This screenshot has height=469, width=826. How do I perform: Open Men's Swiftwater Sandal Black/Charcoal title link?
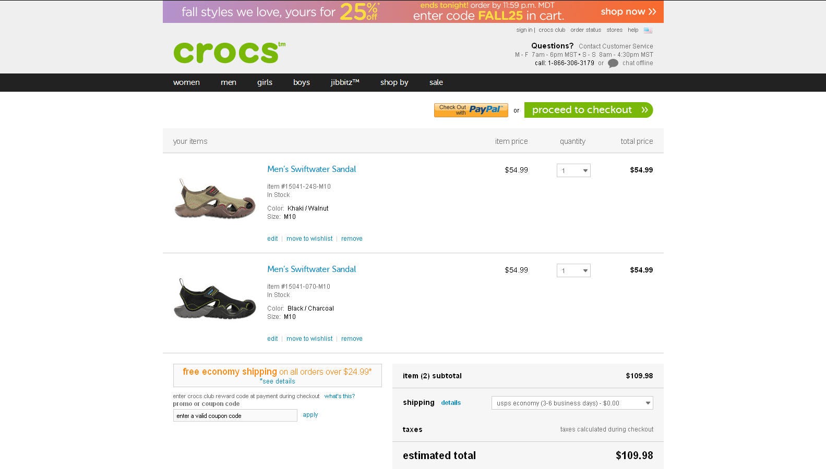(x=312, y=269)
